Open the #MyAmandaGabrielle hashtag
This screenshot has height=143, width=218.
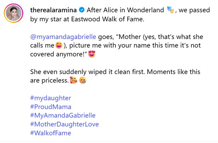coord(63,115)
